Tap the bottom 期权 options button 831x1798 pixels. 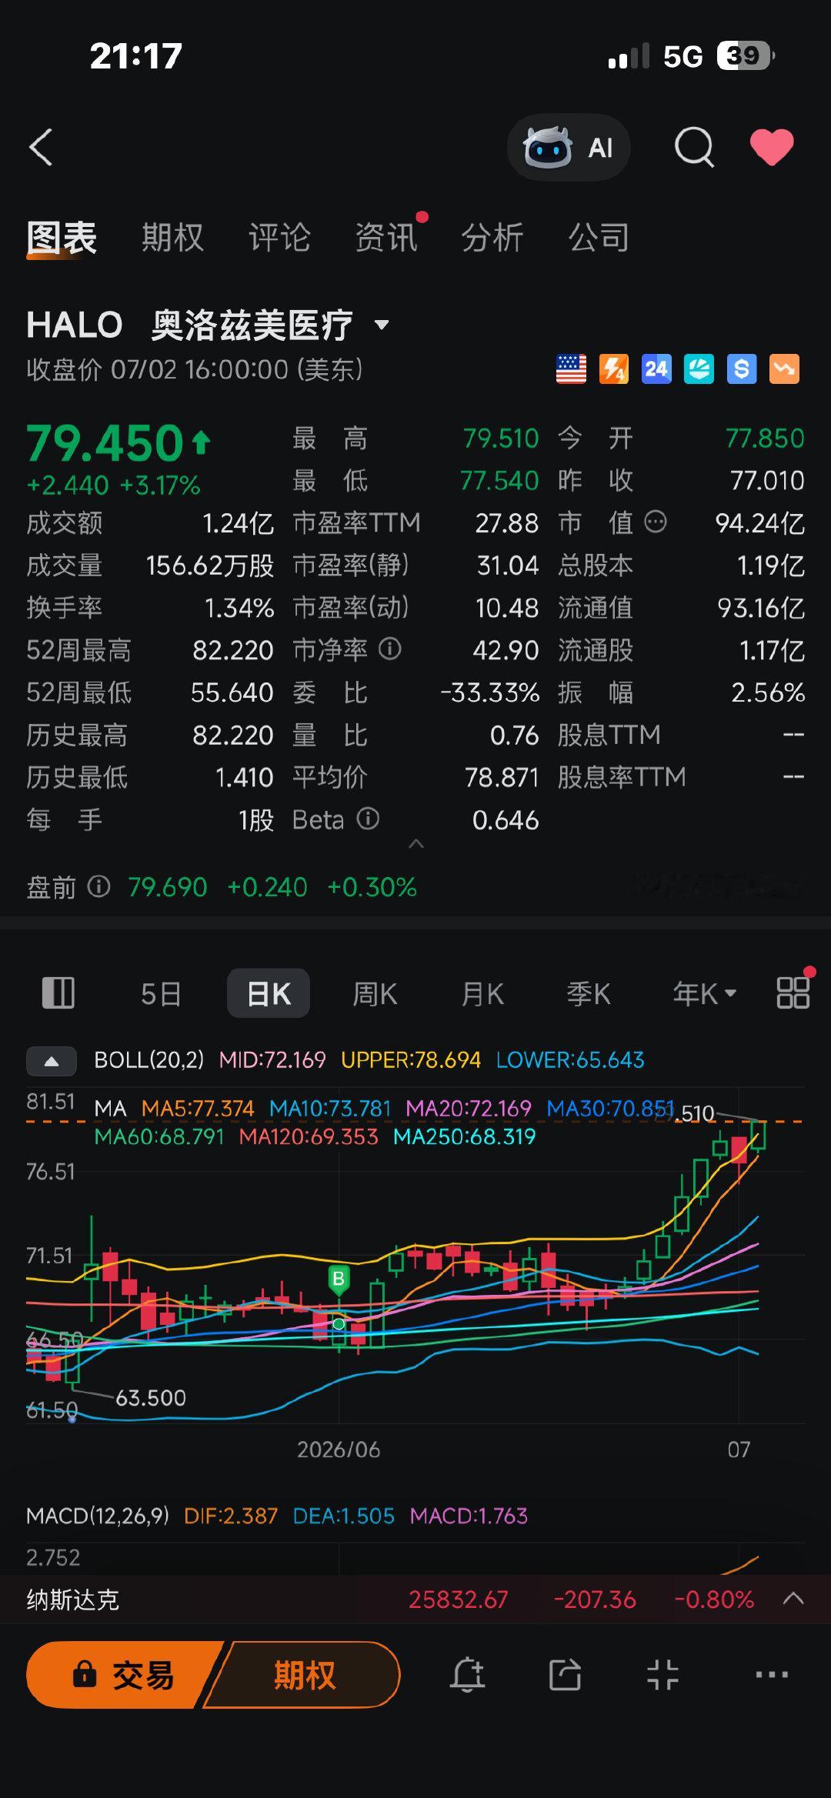pos(304,1675)
